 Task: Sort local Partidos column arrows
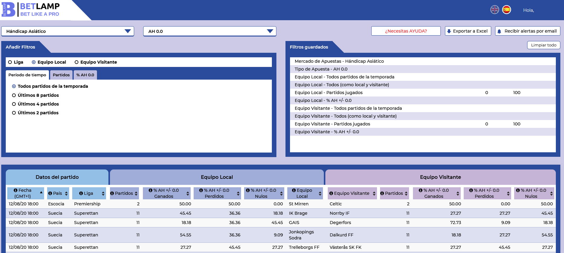point(136,194)
